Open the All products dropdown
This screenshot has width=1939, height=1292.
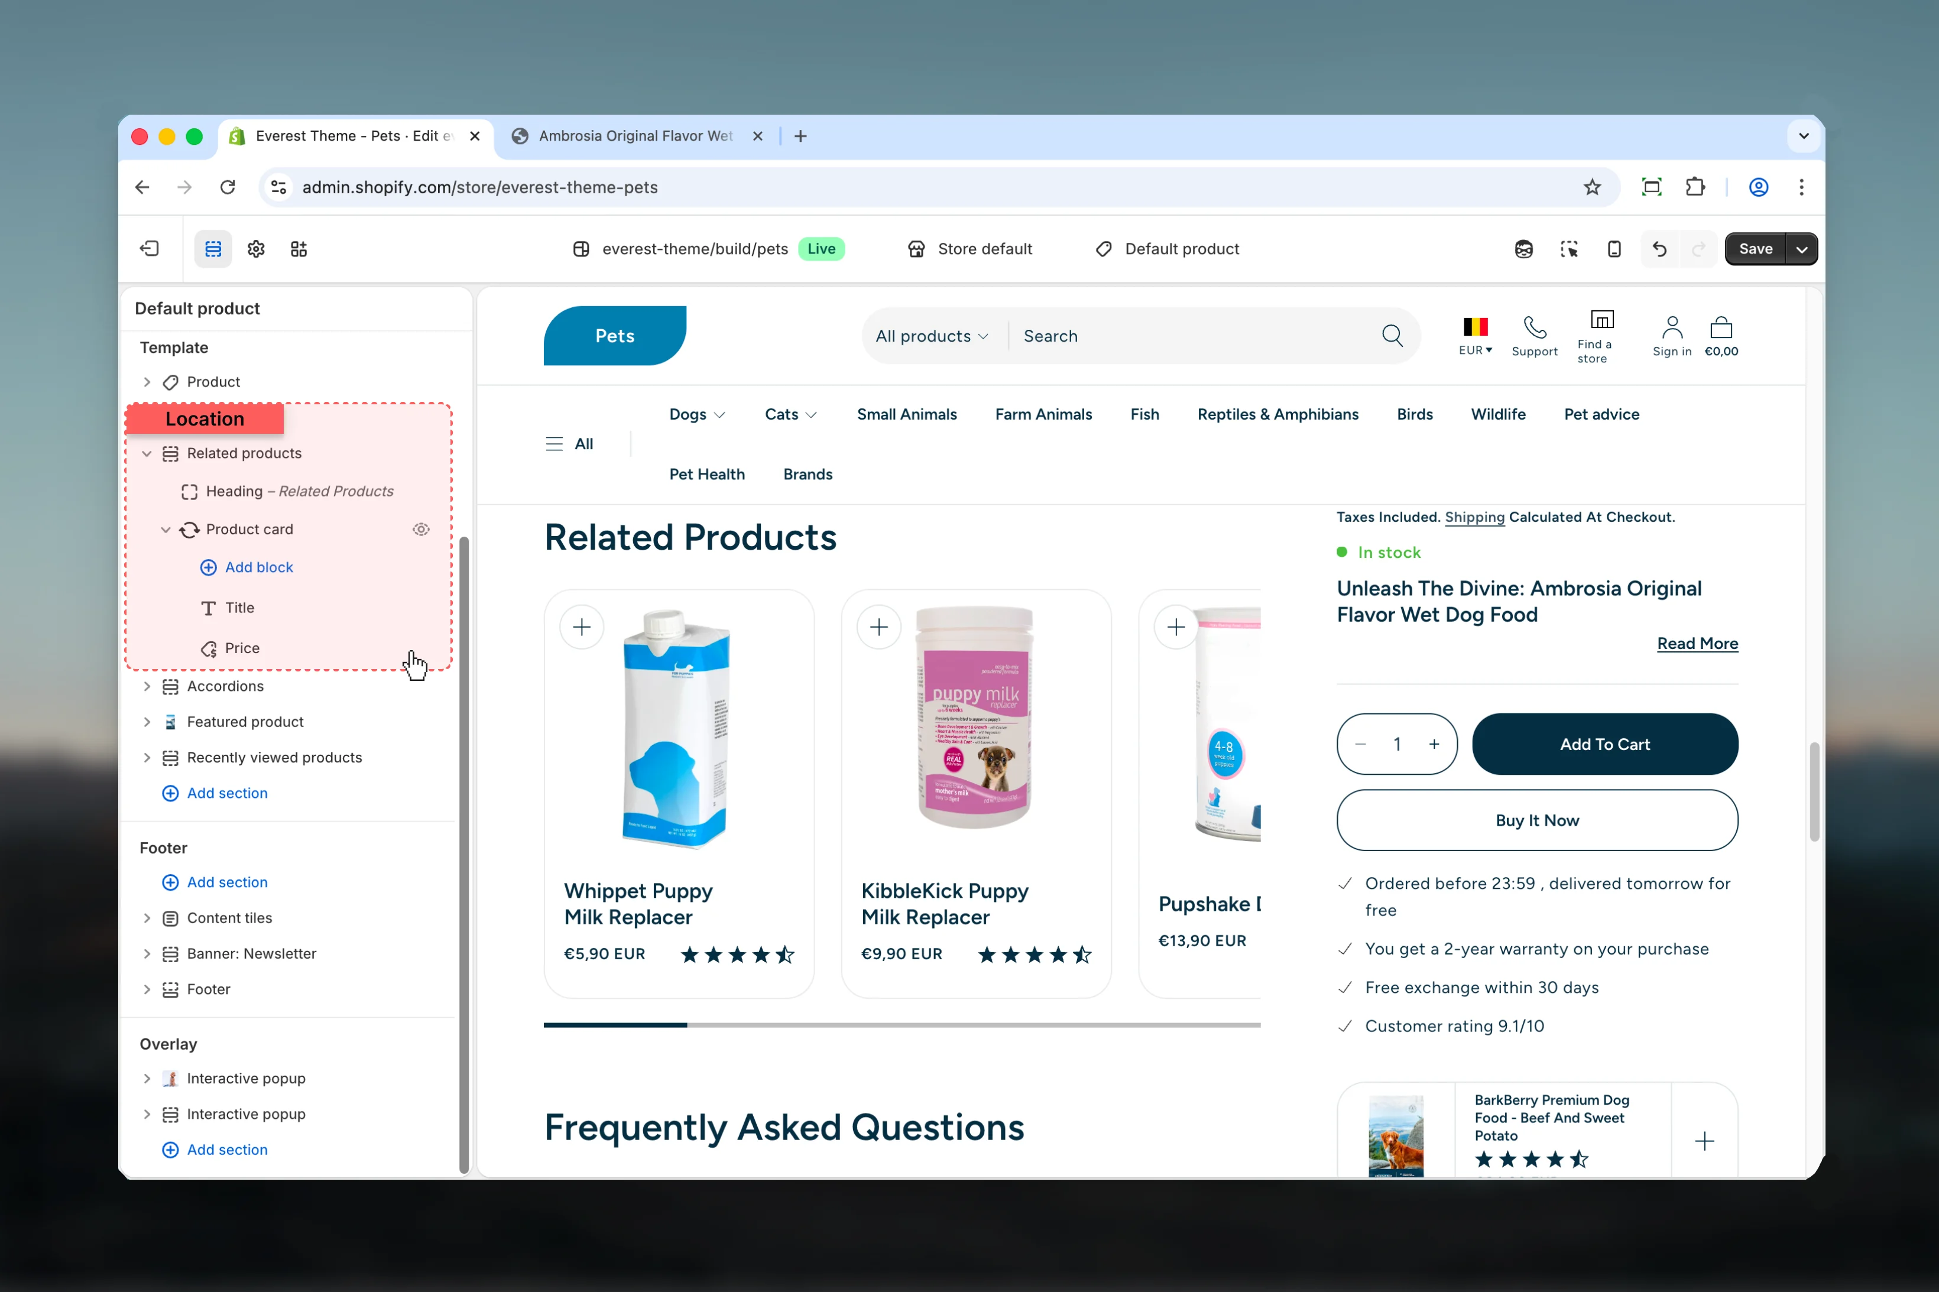pyautogui.click(x=931, y=336)
